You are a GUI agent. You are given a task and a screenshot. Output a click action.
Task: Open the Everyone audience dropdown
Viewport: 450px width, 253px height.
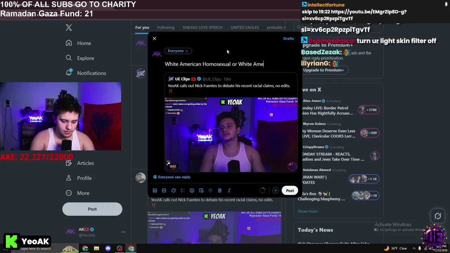click(178, 51)
